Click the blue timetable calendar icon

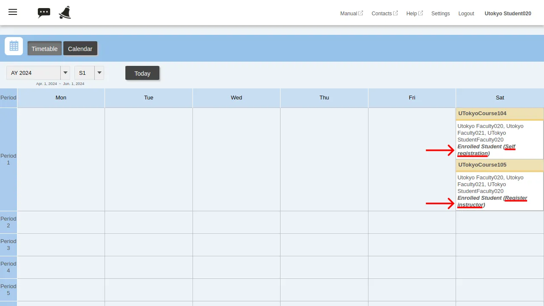[x=14, y=46]
